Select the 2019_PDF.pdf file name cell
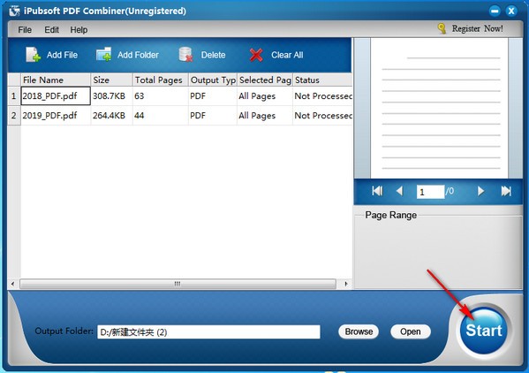Screen dimensions: 529x373 pos(56,116)
